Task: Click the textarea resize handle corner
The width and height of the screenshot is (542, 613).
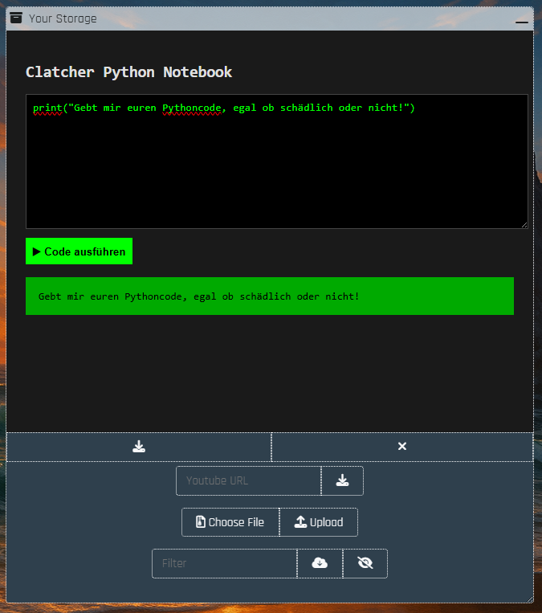Action: coord(524,225)
